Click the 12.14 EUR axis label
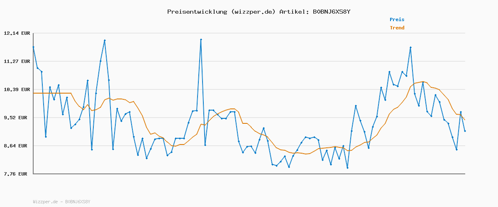The image size is (498, 207). pos(16,33)
